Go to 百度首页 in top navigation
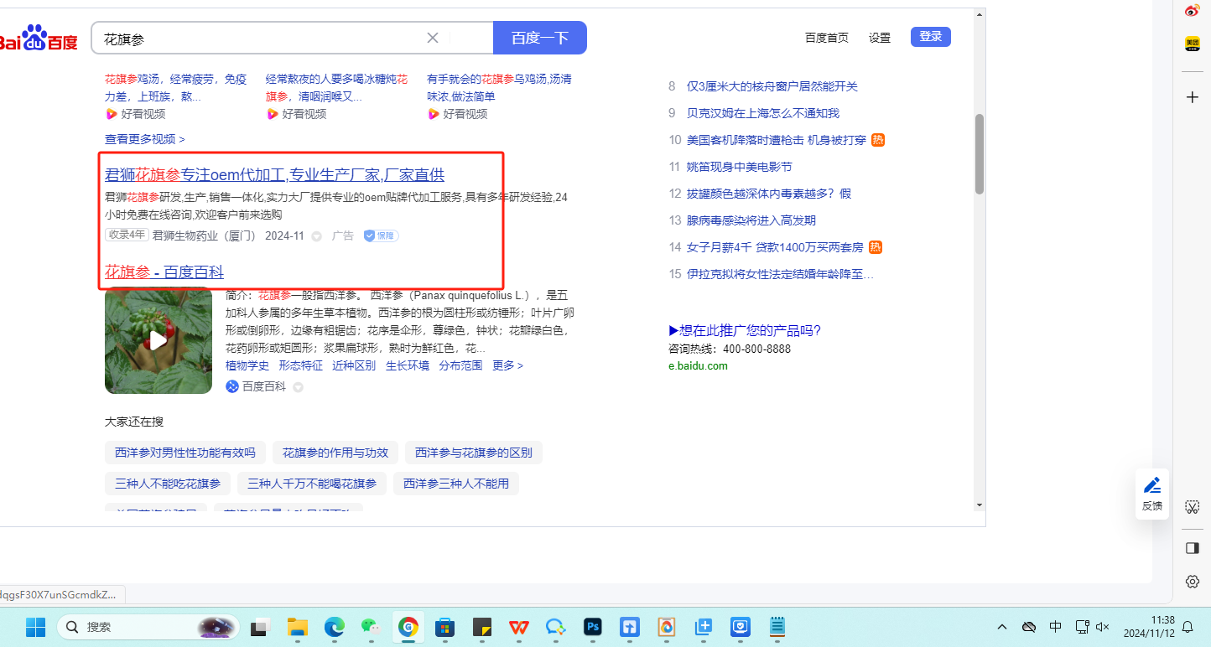This screenshot has width=1211, height=647. tap(826, 38)
